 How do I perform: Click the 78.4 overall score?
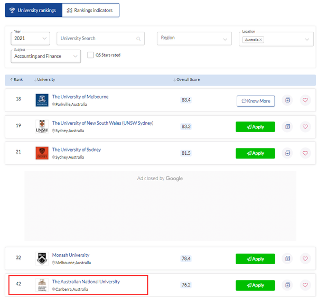pos(186,258)
